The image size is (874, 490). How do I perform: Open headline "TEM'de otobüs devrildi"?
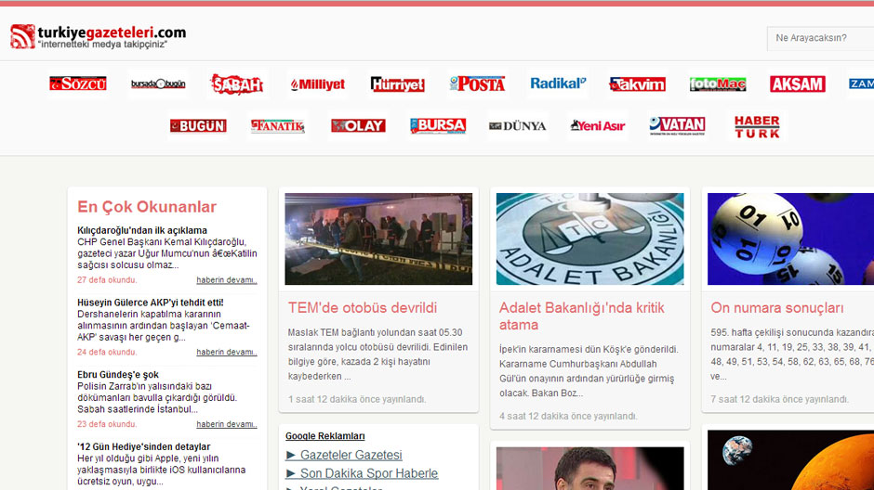click(x=363, y=307)
